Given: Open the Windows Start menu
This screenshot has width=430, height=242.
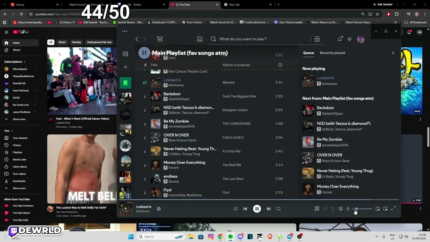Looking at the screenshot, I should (131, 237).
